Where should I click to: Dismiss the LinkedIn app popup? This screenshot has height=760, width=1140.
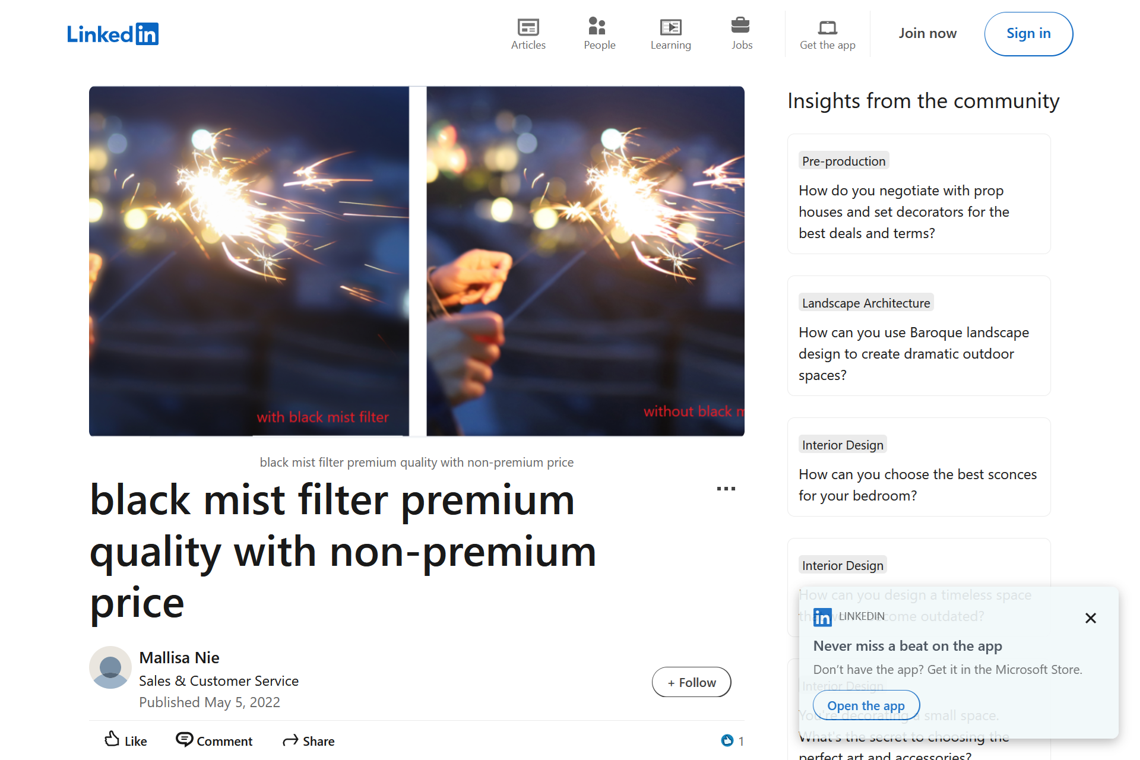pos(1090,618)
